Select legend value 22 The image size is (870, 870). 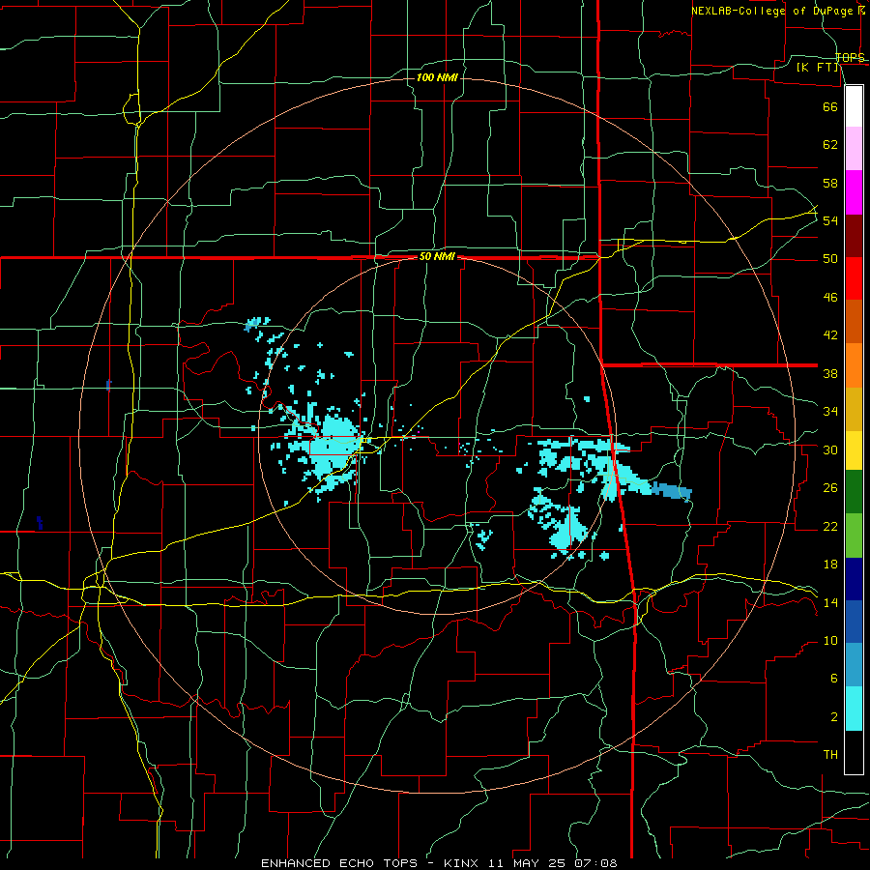tap(830, 526)
